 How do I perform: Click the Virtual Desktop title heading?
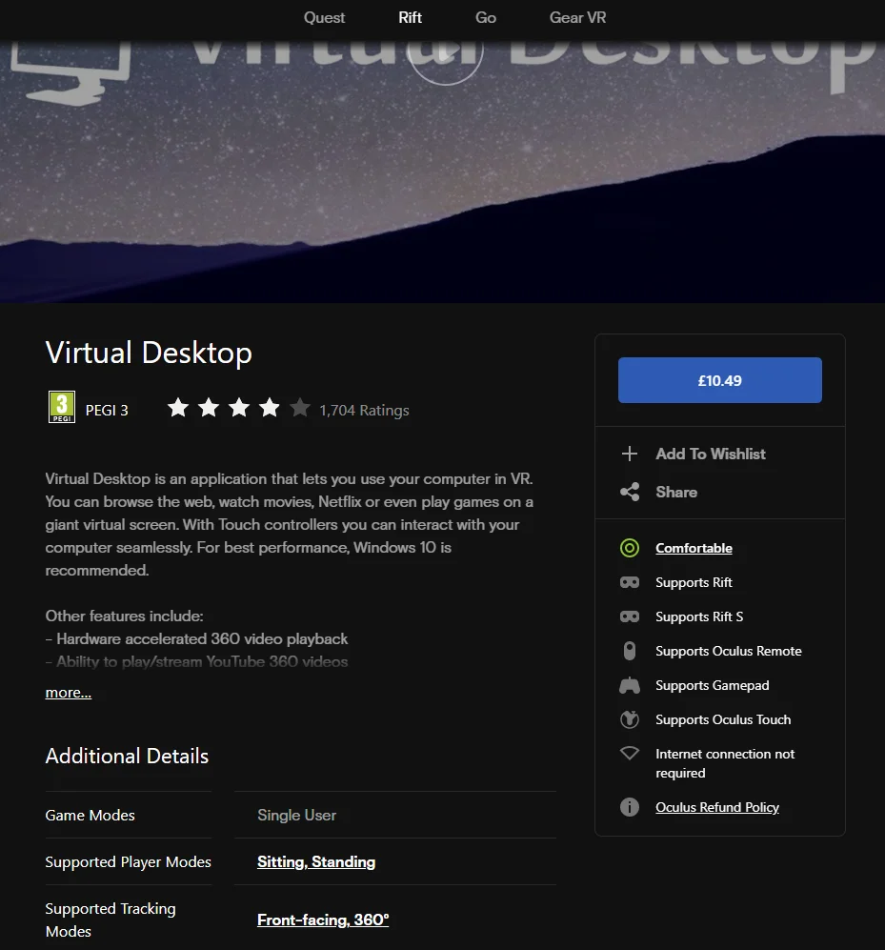click(x=149, y=353)
